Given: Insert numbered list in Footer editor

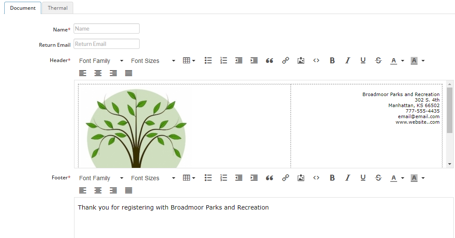Looking at the screenshot, I should point(223,178).
